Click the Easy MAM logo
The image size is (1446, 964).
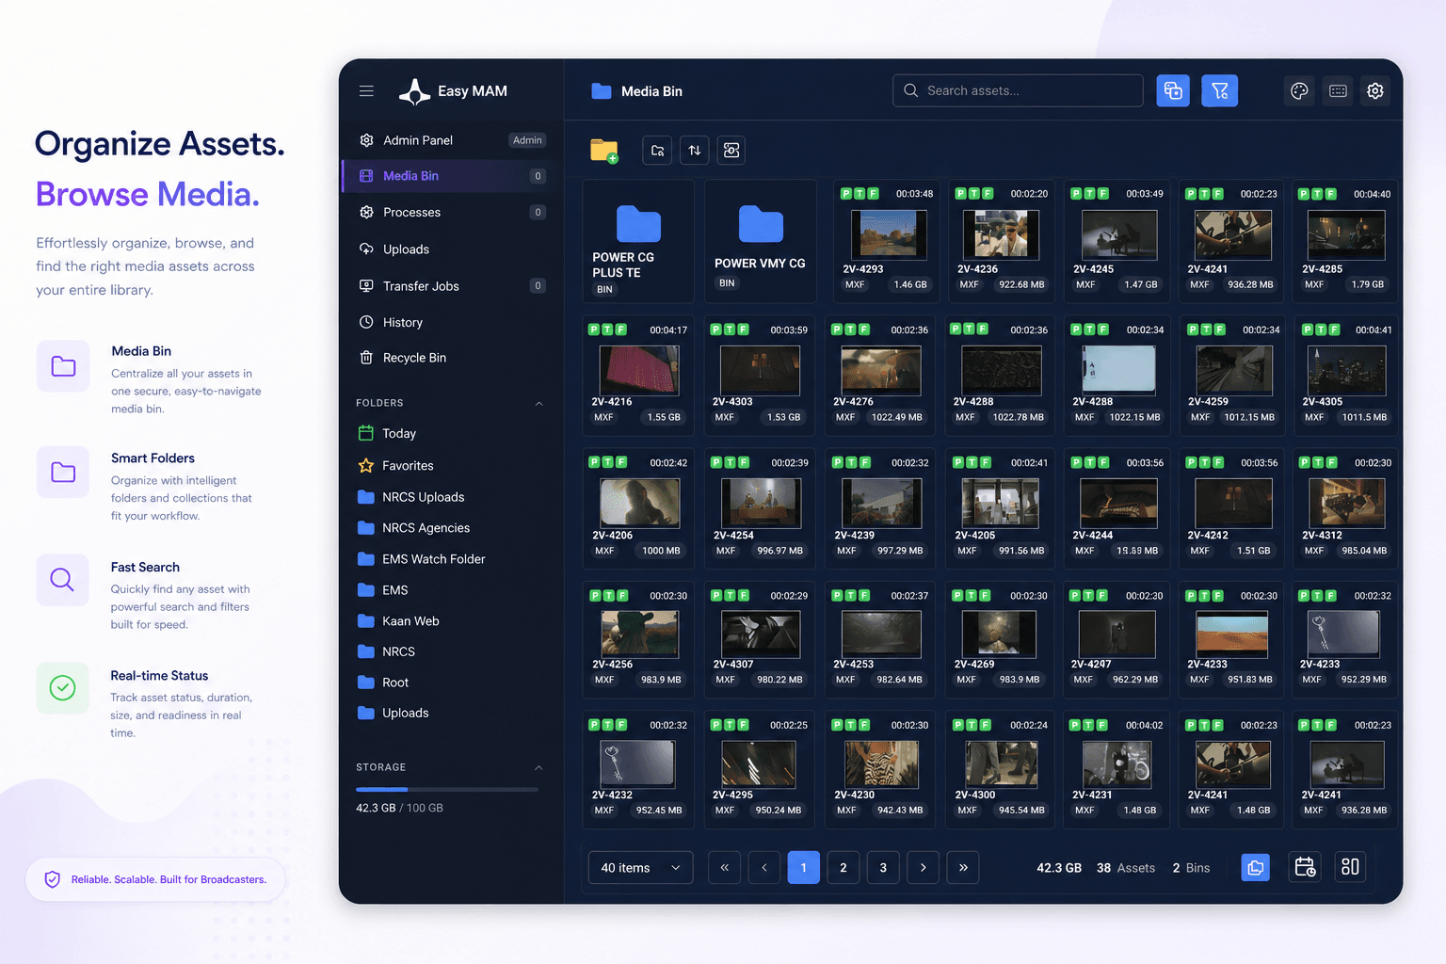[x=453, y=91]
